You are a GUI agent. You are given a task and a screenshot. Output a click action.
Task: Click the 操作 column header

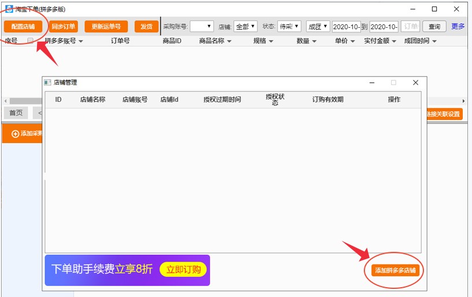point(394,100)
